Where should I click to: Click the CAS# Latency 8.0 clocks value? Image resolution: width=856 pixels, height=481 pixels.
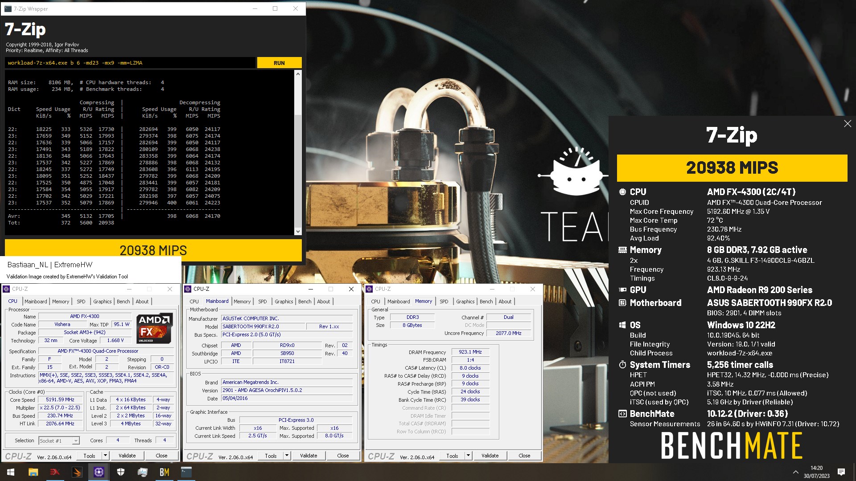pos(470,368)
